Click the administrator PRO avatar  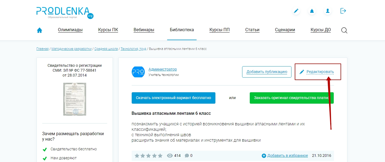click(x=138, y=72)
